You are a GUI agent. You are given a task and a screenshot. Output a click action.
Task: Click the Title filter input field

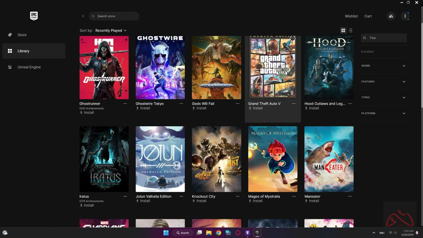tap(386, 38)
